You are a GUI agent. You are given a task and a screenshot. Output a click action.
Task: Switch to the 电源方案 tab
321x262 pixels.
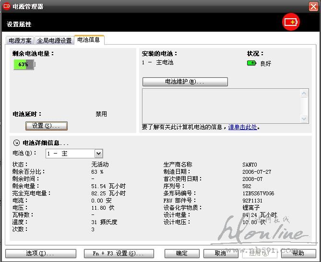point(20,41)
